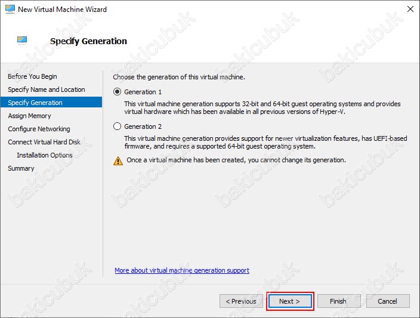Open More about virtual machine generation support

click(x=182, y=270)
